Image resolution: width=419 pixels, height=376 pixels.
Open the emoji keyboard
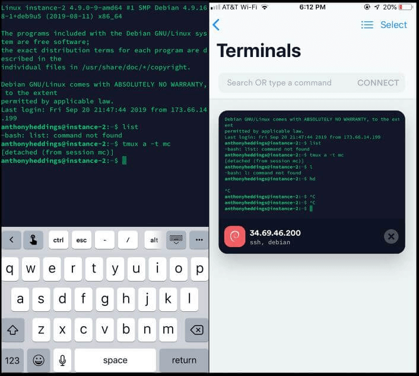click(39, 361)
